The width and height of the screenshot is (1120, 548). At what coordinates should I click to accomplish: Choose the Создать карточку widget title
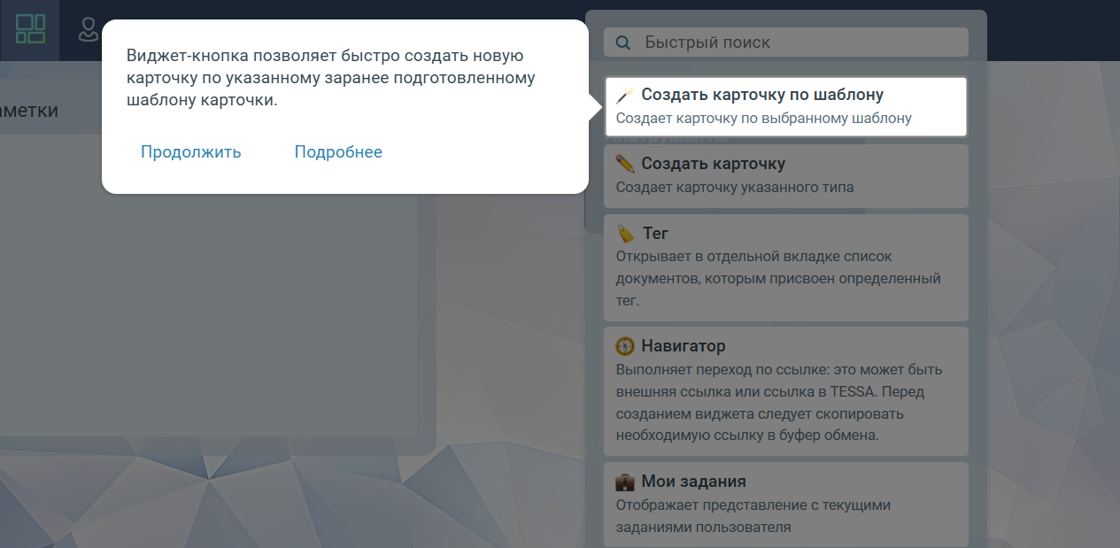tap(713, 164)
